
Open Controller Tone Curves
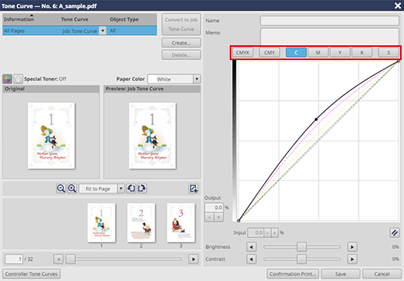pyautogui.click(x=31, y=274)
